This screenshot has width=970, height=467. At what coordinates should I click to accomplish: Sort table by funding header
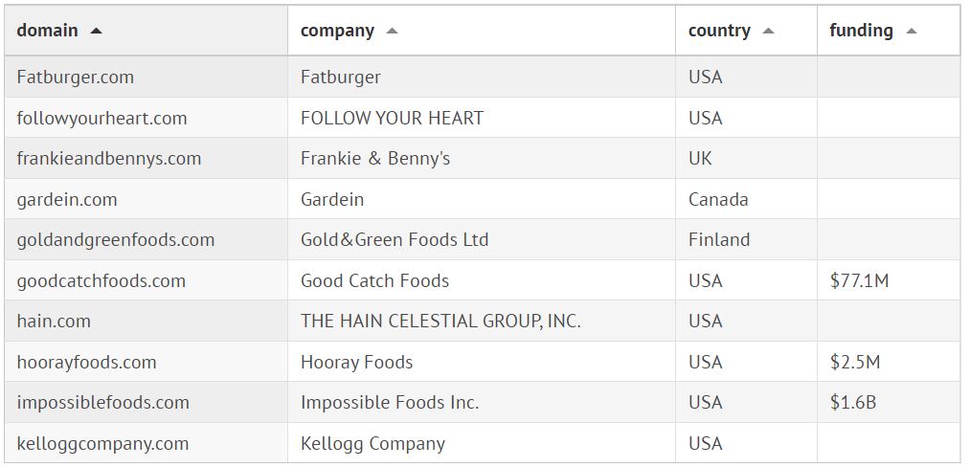coord(861,31)
